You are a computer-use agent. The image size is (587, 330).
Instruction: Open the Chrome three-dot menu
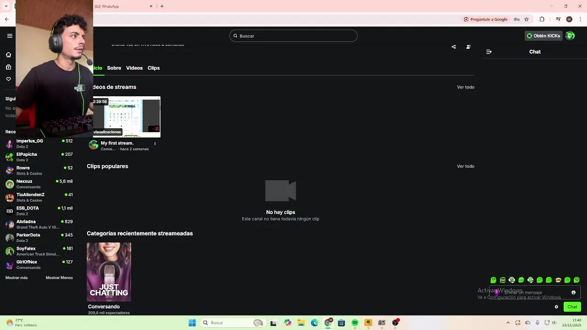[581, 19]
